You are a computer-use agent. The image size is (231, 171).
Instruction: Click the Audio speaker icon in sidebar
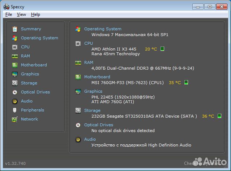click(14, 101)
